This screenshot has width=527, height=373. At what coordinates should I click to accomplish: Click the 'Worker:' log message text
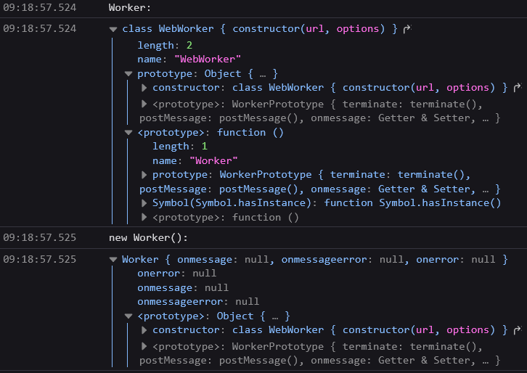tap(130, 7)
